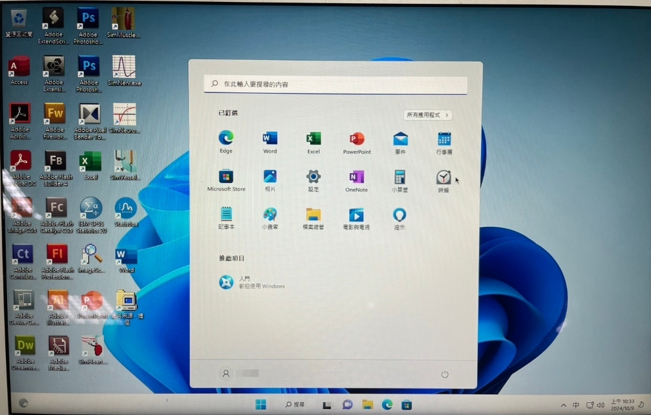Select the SimNerv.exe desktop shortcut
The width and height of the screenshot is (651, 415).
coord(124,70)
